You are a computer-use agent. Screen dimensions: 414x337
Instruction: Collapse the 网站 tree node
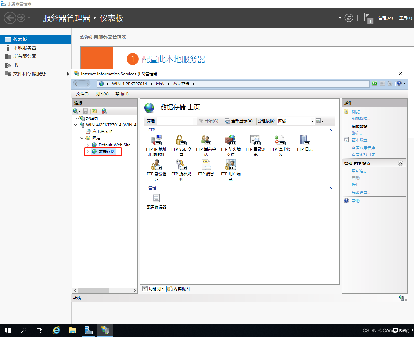coord(82,138)
